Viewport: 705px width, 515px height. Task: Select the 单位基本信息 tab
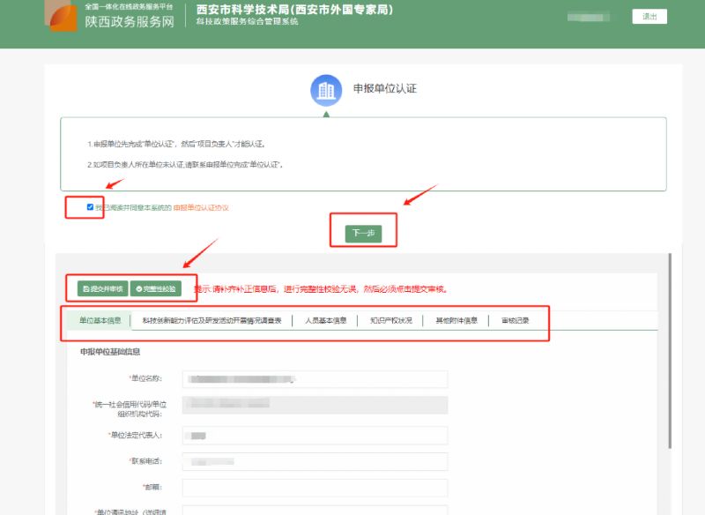pos(100,321)
